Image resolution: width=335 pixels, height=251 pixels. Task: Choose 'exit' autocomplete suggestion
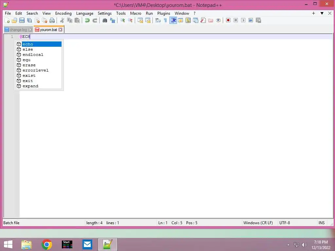39,81
